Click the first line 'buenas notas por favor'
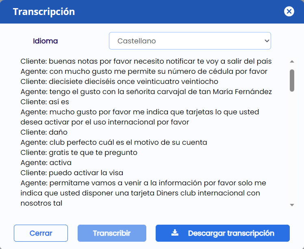This screenshot has height=249, width=304. 146,61
